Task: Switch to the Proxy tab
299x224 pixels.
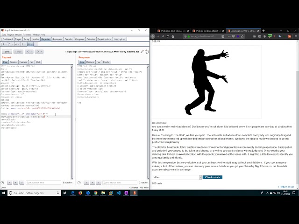Action: (x=26, y=39)
